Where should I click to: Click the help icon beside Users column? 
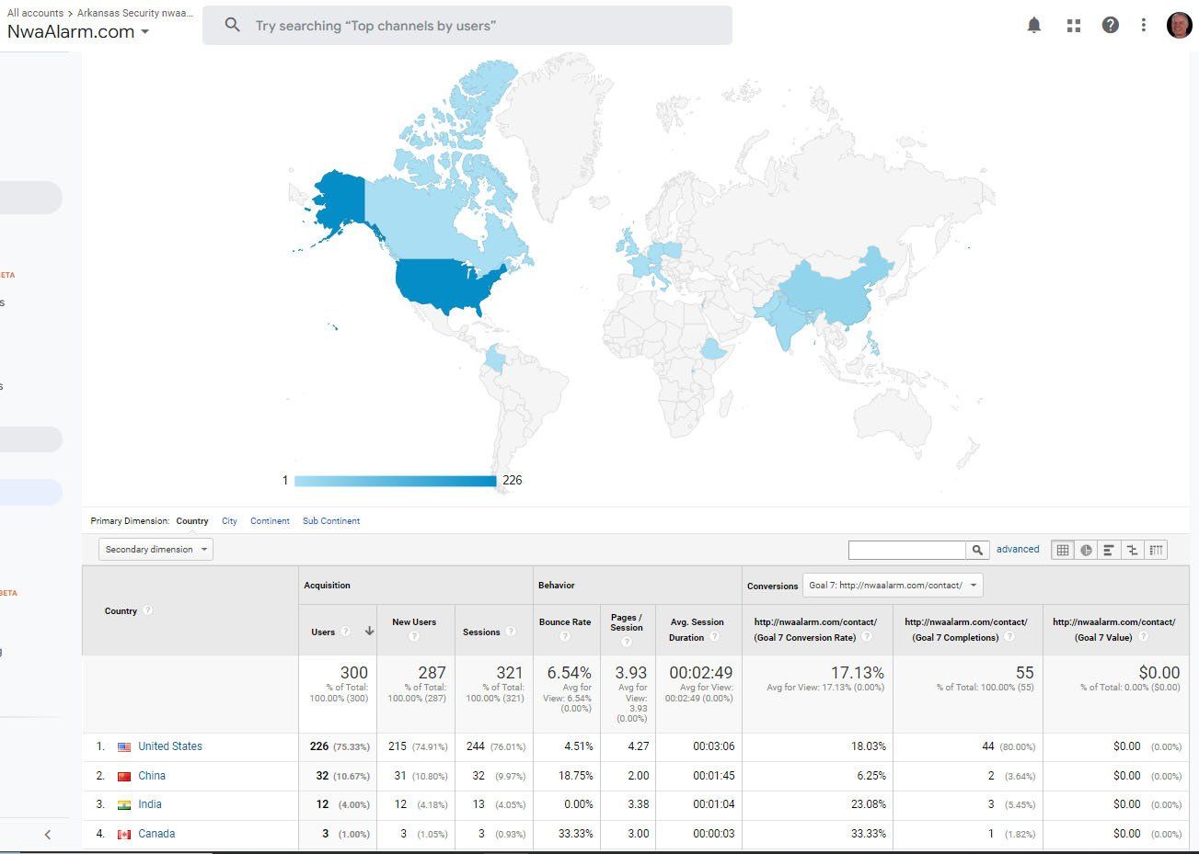pos(345,632)
